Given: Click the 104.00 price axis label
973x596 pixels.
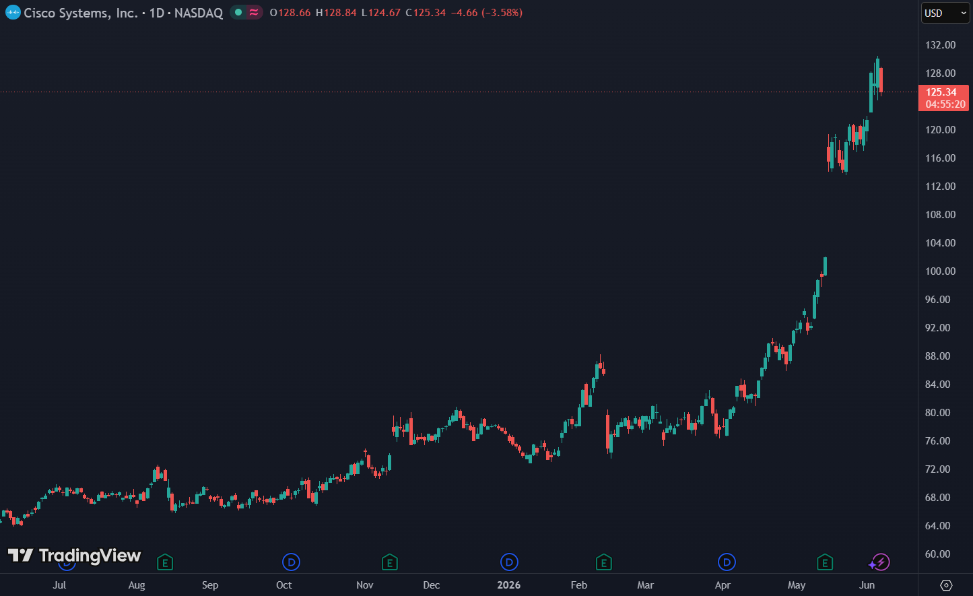Looking at the screenshot, I should 940,243.
